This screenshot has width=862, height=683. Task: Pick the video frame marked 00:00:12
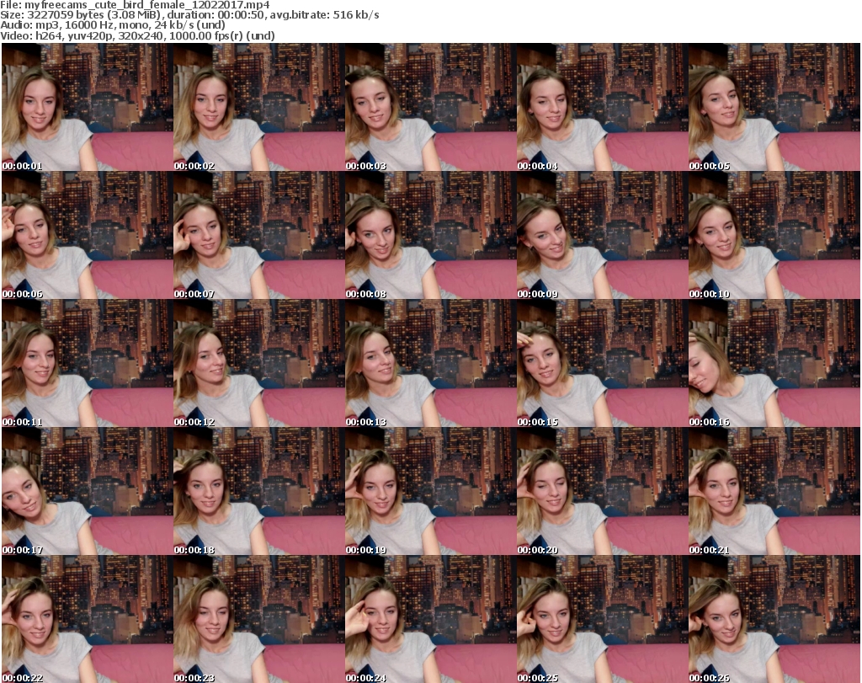pyautogui.click(x=259, y=364)
